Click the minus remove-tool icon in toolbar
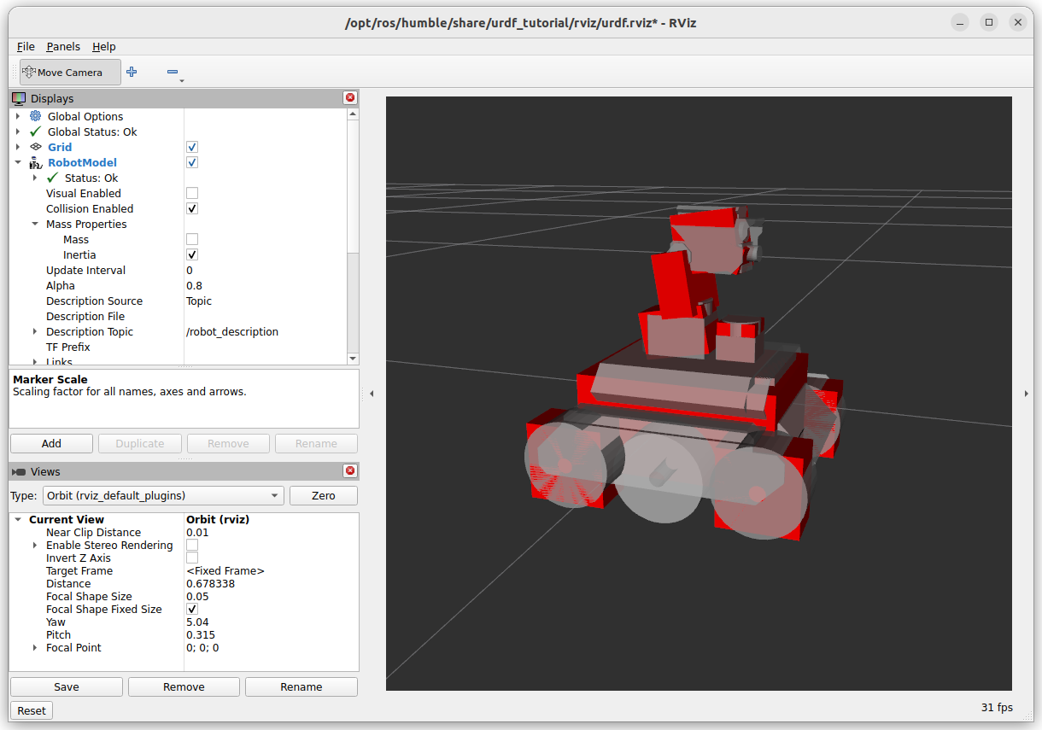Viewport: 1042px width, 730px height. pyautogui.click(x=172, y=73)
